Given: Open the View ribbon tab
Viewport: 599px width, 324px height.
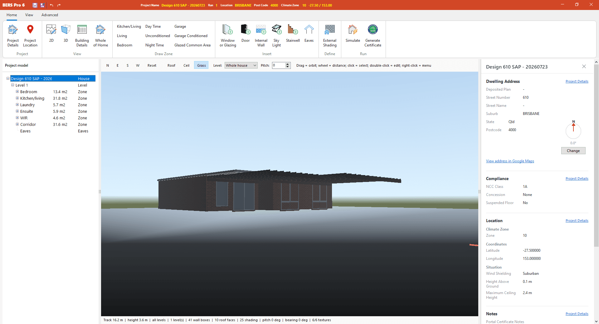Looking at the screenshot, I should point(29,15).
